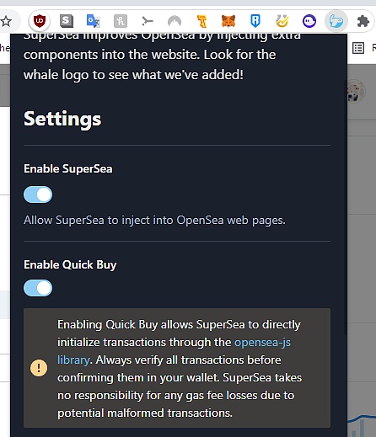
Task: Disable the Enable Quick Buy switch
Action: click(38, 288)
